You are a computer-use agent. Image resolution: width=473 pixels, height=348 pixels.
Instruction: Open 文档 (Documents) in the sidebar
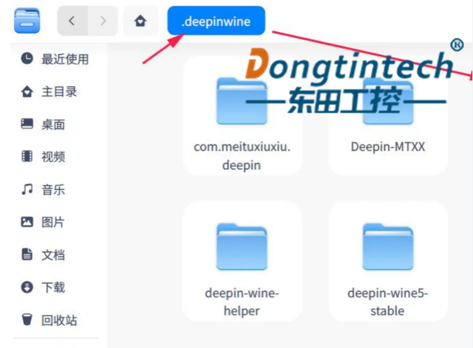point(53,255)
